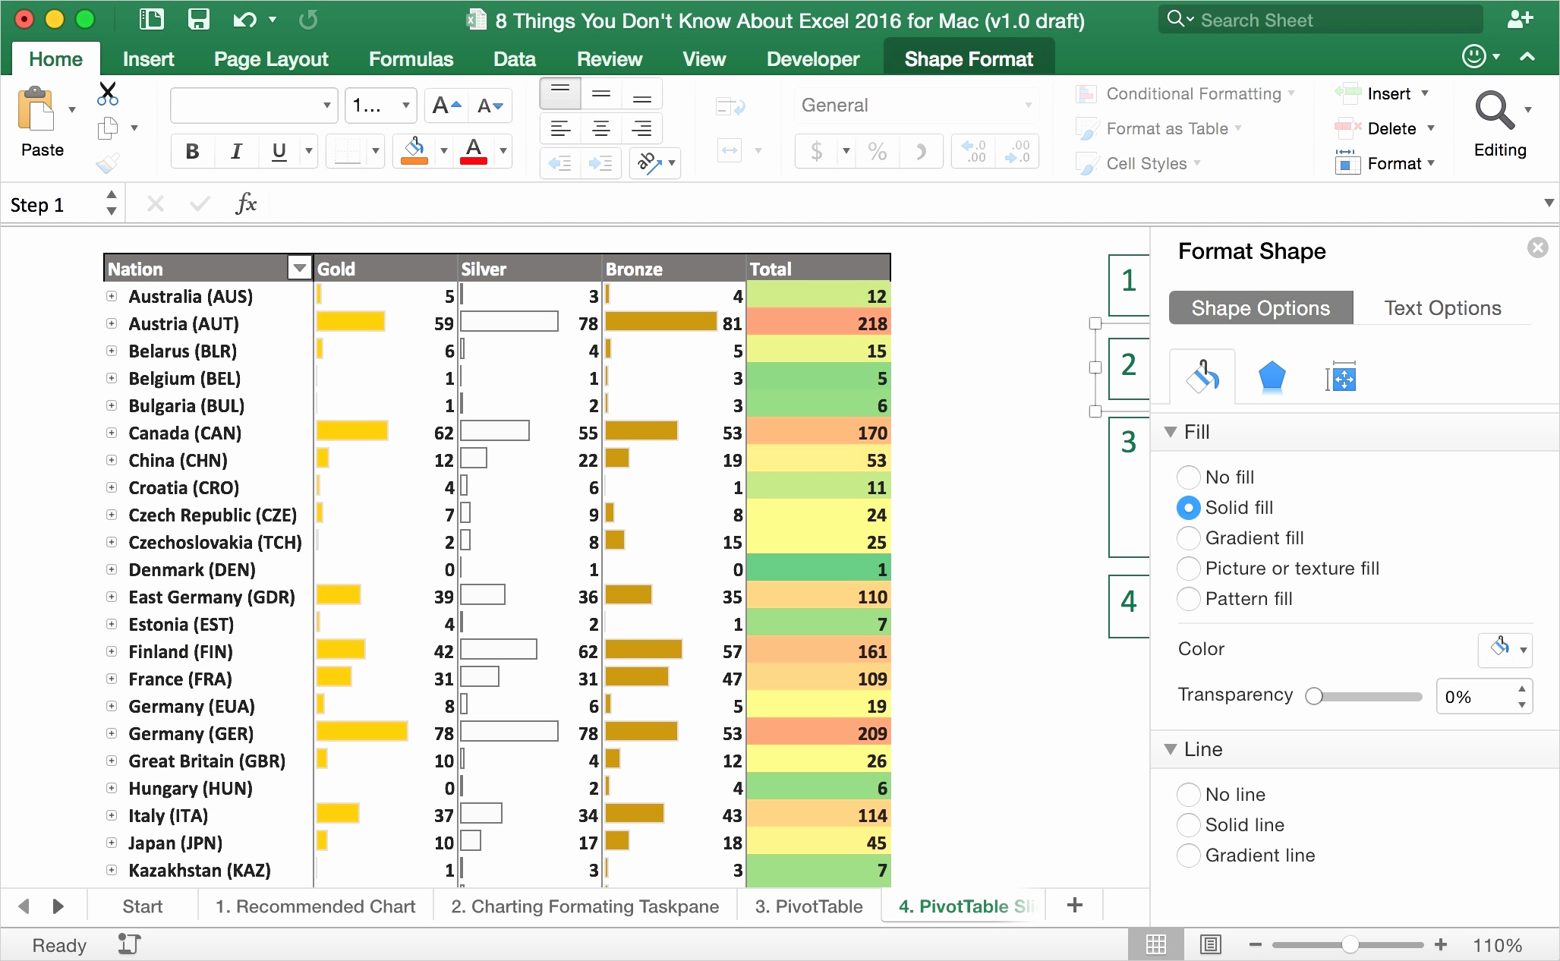Select the No line radio button
Screen dimensions: 1560x961
click(1188, 794)
